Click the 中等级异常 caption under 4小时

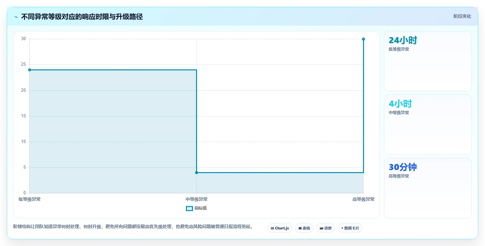pos(399,113)
